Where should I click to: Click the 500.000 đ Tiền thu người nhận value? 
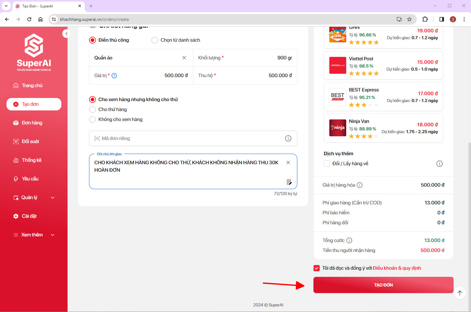(432, 250)
